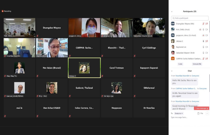Select the Sebastian Maurer-Stroh video tile
Viewport: 210px width, 135px height.
click(x=149, y=28)
